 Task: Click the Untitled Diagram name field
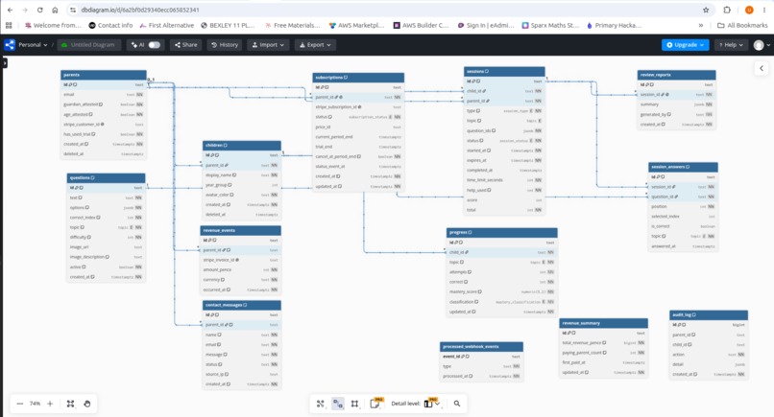(x=89, y=45)
